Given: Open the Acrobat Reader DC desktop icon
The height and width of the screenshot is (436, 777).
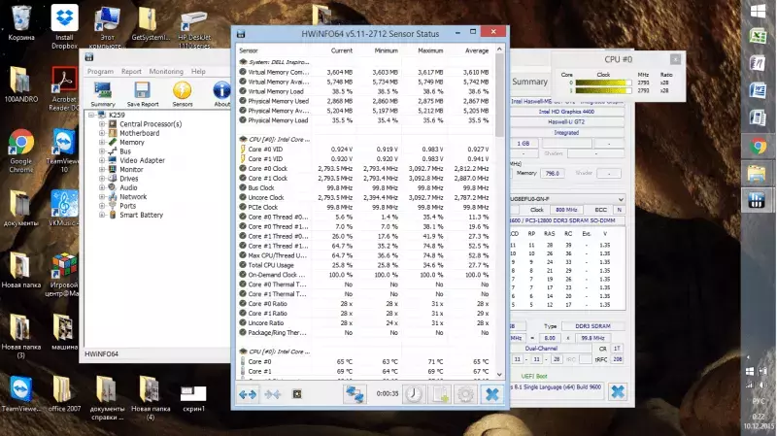Looking at the screenshot, I should coord(64,89).
